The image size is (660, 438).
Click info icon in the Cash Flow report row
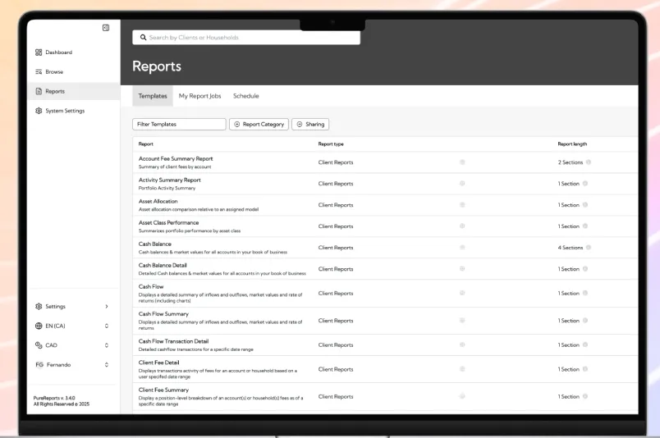(x=585, y=294)
